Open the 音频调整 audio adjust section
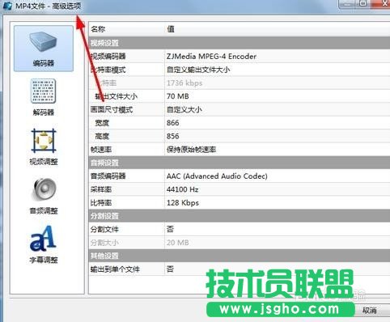 click(x=44, y=196)
